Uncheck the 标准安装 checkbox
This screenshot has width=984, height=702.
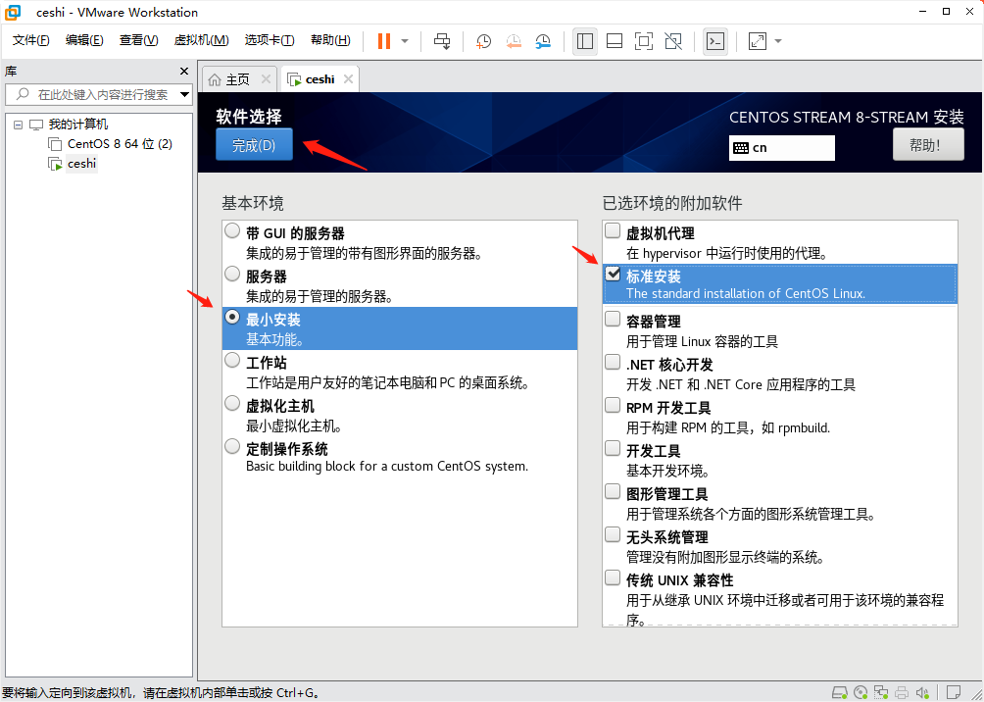pyautogui.click(x=613, y=274)
